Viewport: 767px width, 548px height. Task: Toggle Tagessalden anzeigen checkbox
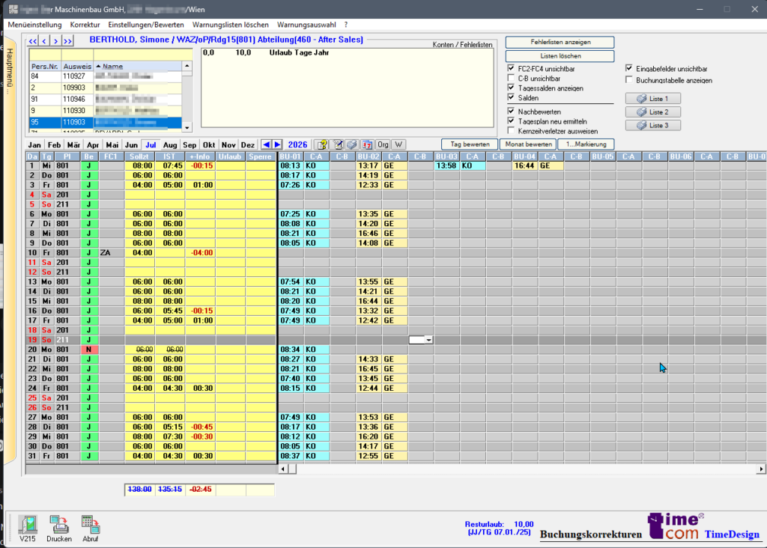(x=511, y=88)
